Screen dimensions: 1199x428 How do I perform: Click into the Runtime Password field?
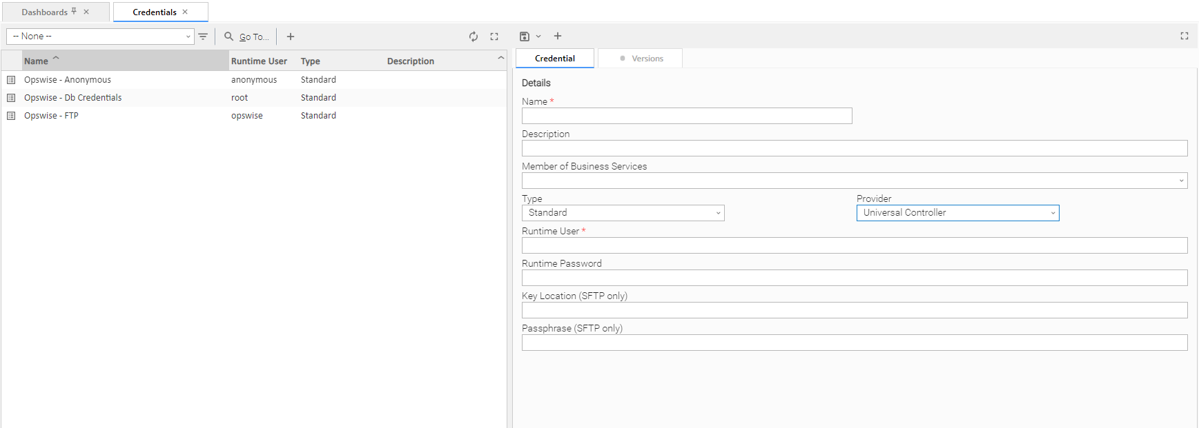coord(855,278)
